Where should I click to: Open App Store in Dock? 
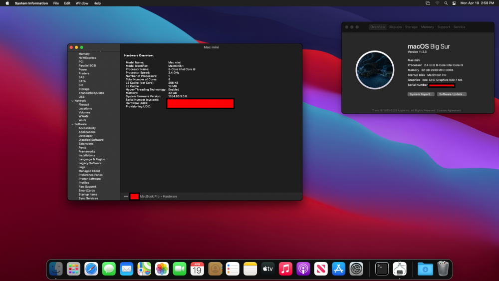coord(338,269)
